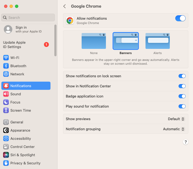Toggle Badge application icon switch
193x169 pixels.
pyautogui.click(x=182, y=96)
